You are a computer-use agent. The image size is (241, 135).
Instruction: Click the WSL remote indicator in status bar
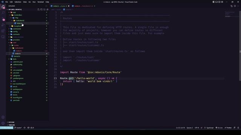[x=7, y=127]
